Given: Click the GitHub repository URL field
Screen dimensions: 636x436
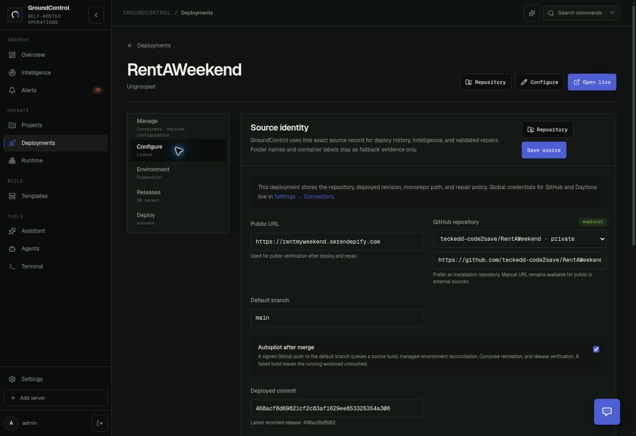Looking at the screenshot, I should point(519,260).
